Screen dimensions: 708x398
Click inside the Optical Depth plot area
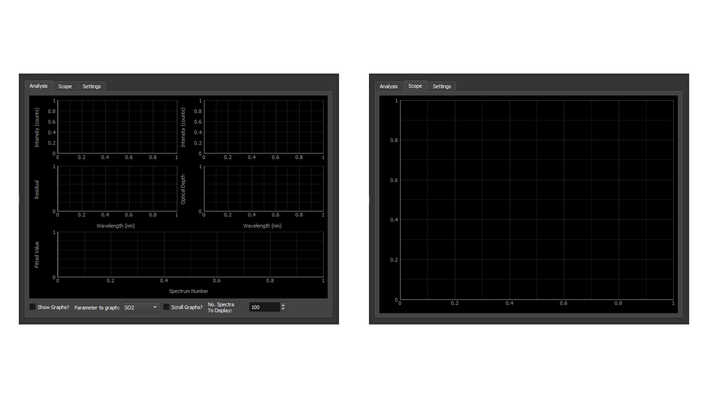264,188
